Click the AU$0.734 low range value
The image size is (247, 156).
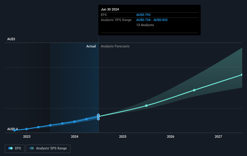click(x=143, y=20)
